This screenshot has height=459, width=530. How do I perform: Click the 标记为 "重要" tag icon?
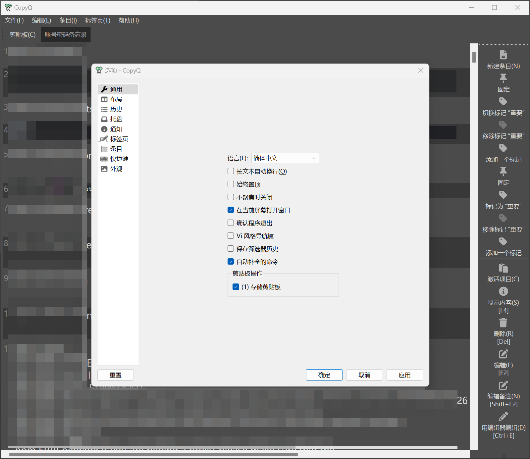(x=503, y=195)
